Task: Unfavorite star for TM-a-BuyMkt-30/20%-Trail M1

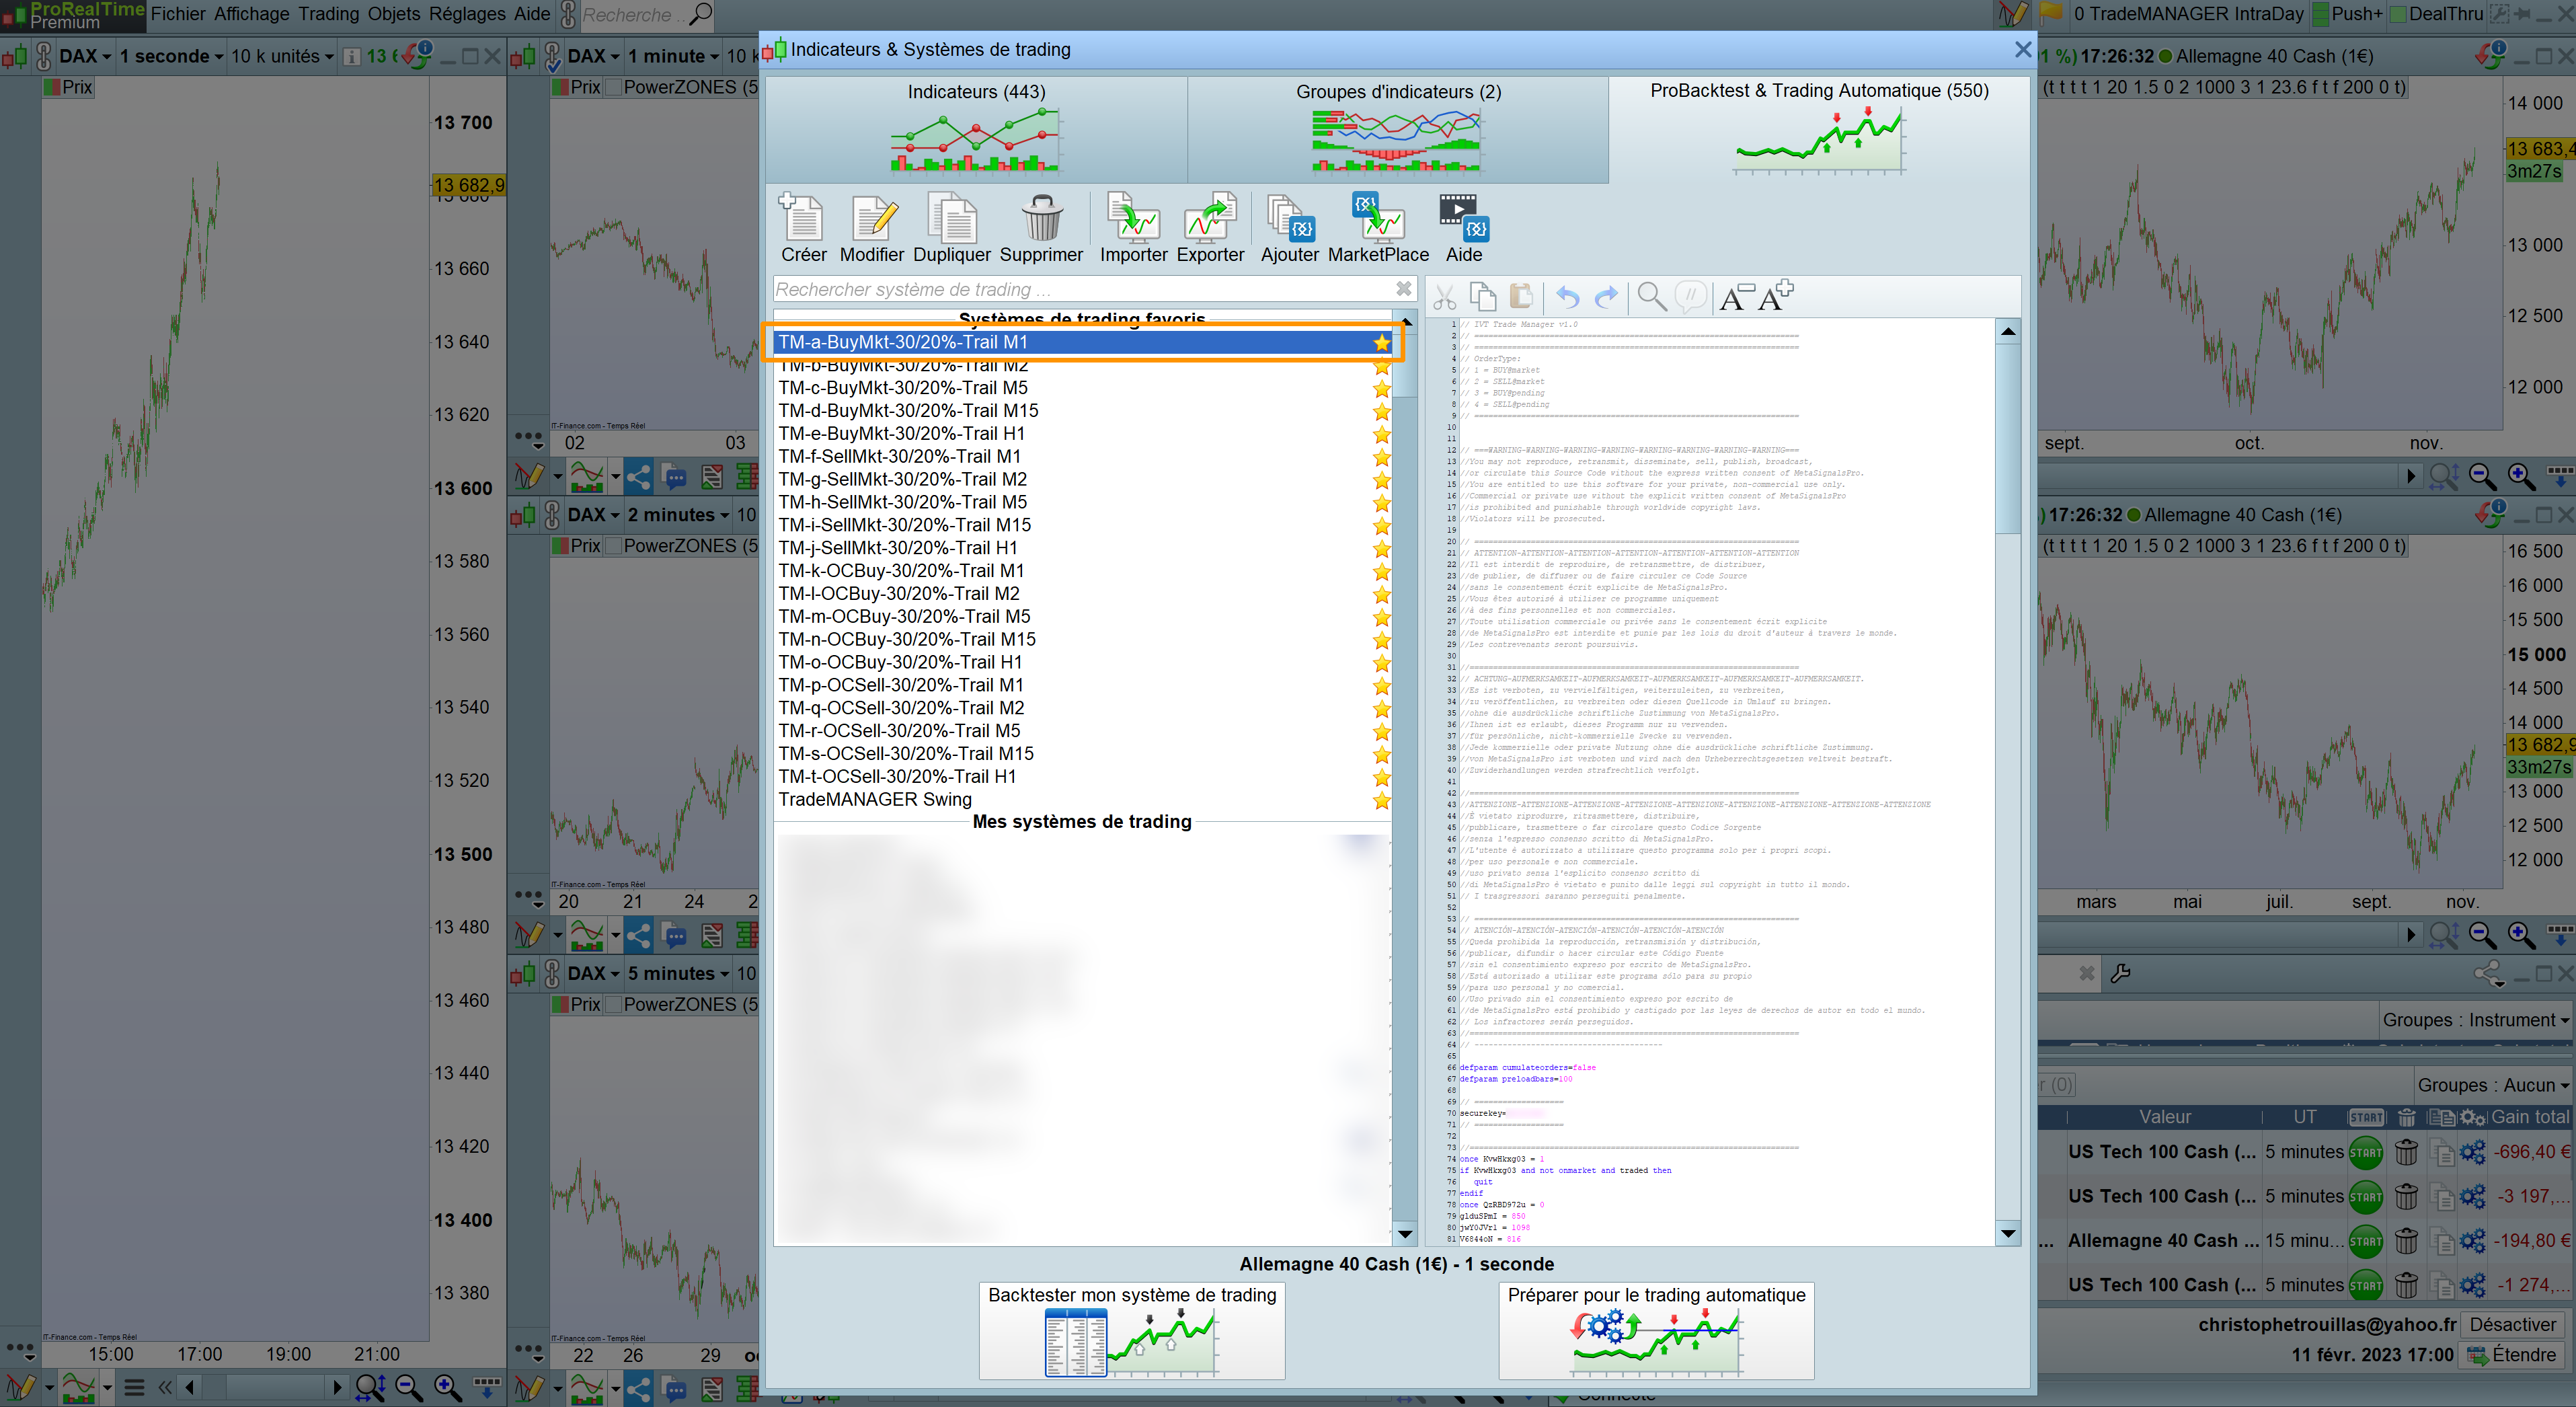Action: point(1382,343)
